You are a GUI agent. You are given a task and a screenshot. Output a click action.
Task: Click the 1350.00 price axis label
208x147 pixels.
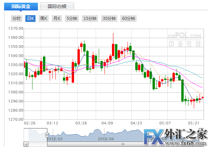coord(16,47)
